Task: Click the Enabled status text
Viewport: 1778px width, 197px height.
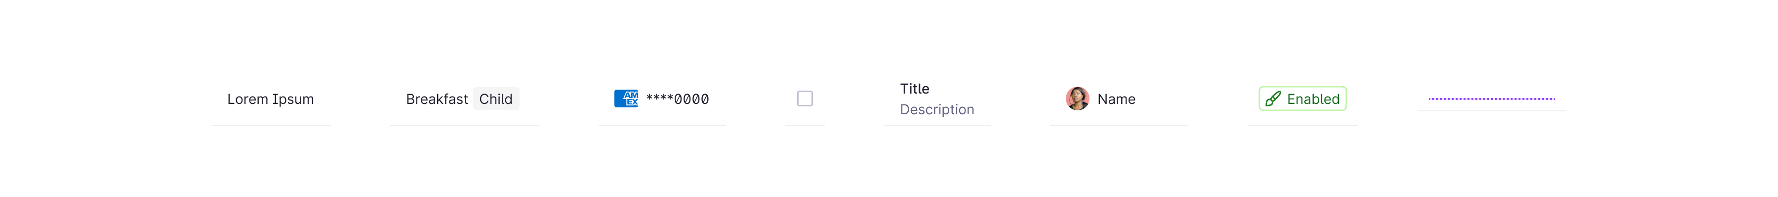Action: click(1313, 99)
